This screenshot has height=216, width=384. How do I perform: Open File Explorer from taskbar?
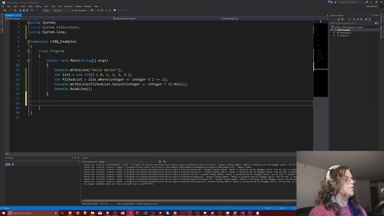coord(92,213)
